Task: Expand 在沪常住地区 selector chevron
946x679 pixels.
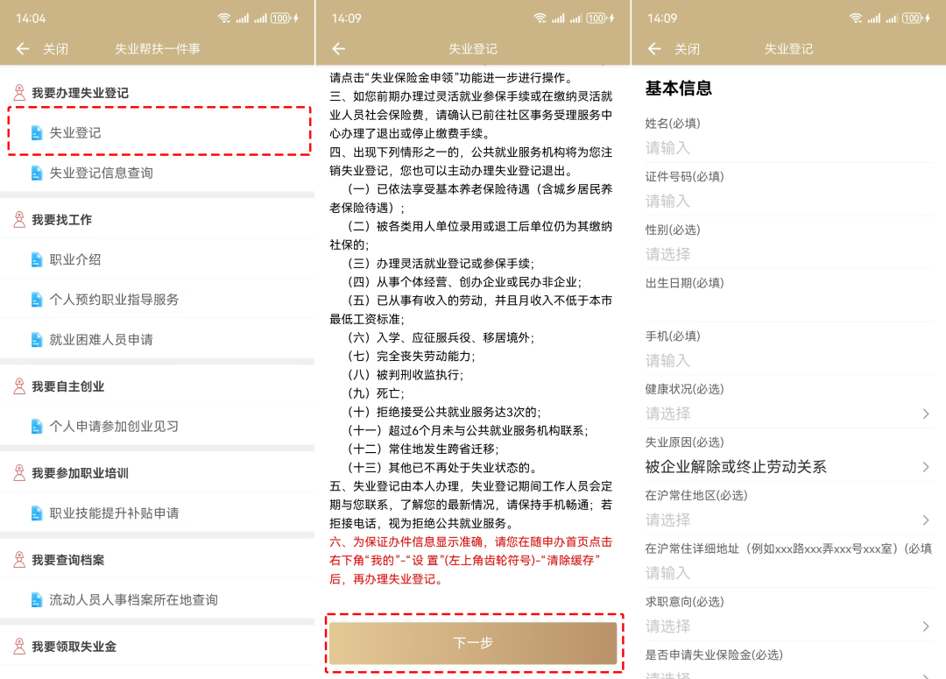Action: tap(926, 520)
